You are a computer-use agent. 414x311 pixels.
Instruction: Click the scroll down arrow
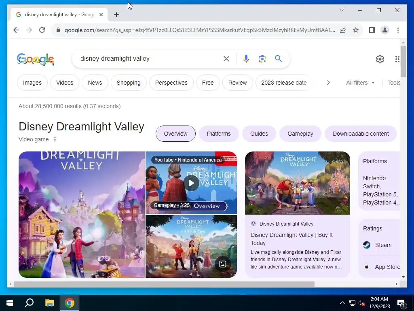pos(403,277)
